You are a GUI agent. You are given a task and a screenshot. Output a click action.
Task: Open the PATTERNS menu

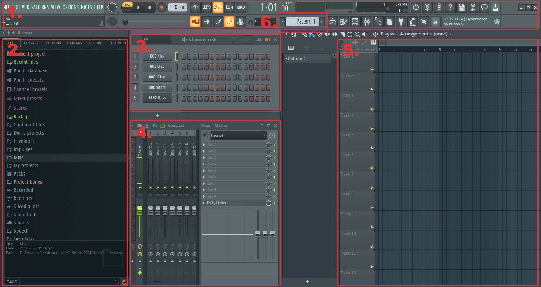tap(40, 7)
